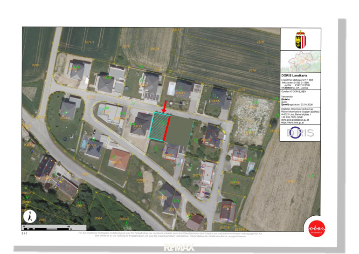
Task: Click parcel label 2099 on the left edge
Action: point(35,65)
